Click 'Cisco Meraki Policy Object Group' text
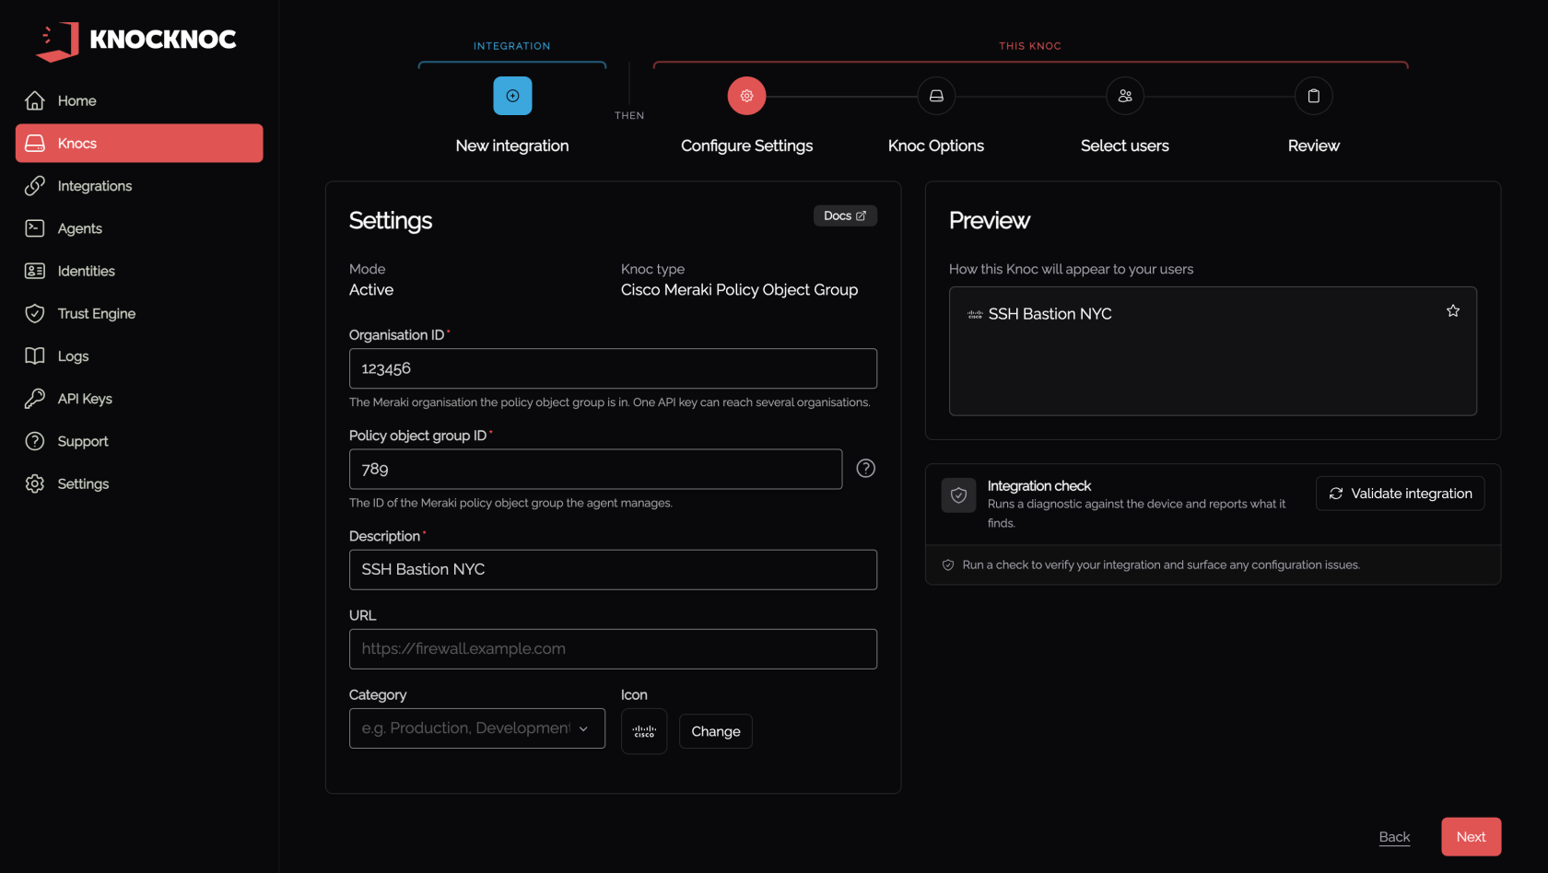Screen dimensions: 1548x873 click(739, 289)
